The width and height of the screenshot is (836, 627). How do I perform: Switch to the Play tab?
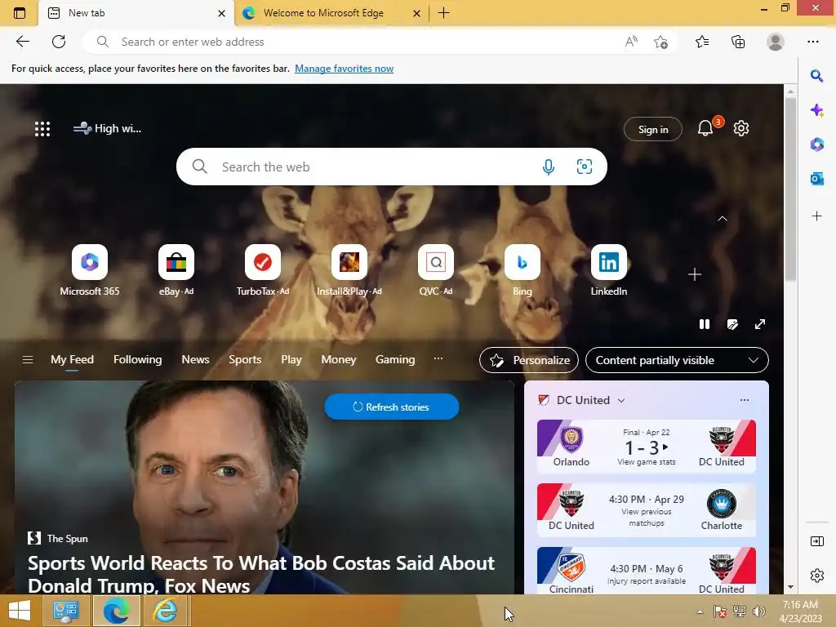click(x=291, y=360)
